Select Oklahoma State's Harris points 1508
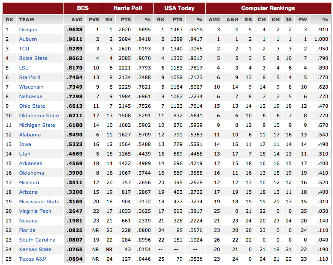This screenshot has height=265, width=333. tap(125, 116)
